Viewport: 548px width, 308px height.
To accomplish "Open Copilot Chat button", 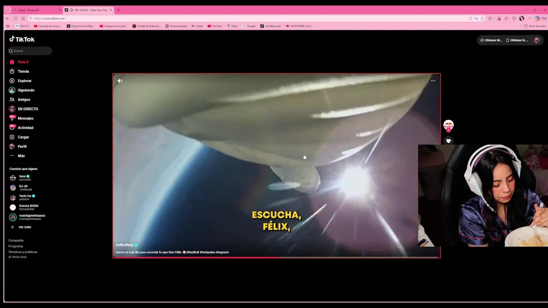I will pos(541,18).
